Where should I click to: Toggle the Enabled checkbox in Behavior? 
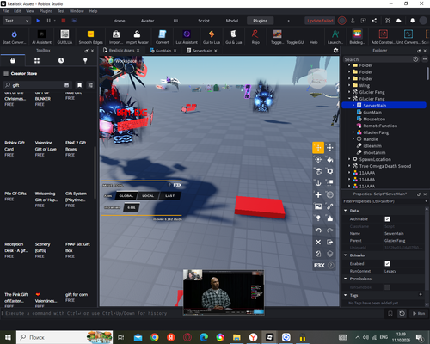tap(387, 264)
